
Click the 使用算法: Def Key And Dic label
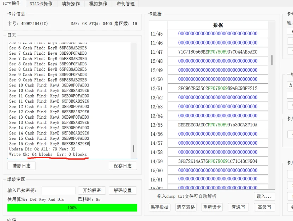[x=36, y=199]
